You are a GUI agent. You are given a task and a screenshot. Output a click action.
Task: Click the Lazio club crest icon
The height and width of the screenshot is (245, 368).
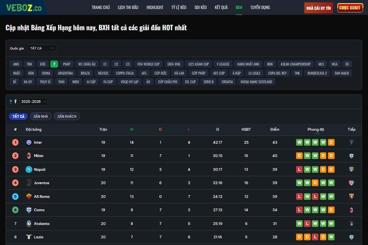(x=29, y=237)
